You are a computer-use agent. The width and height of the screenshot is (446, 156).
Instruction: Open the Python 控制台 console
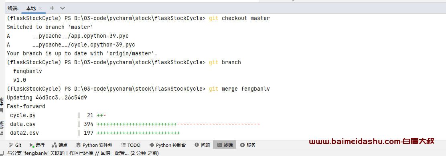pyautogui.click(x=168, y=145)
